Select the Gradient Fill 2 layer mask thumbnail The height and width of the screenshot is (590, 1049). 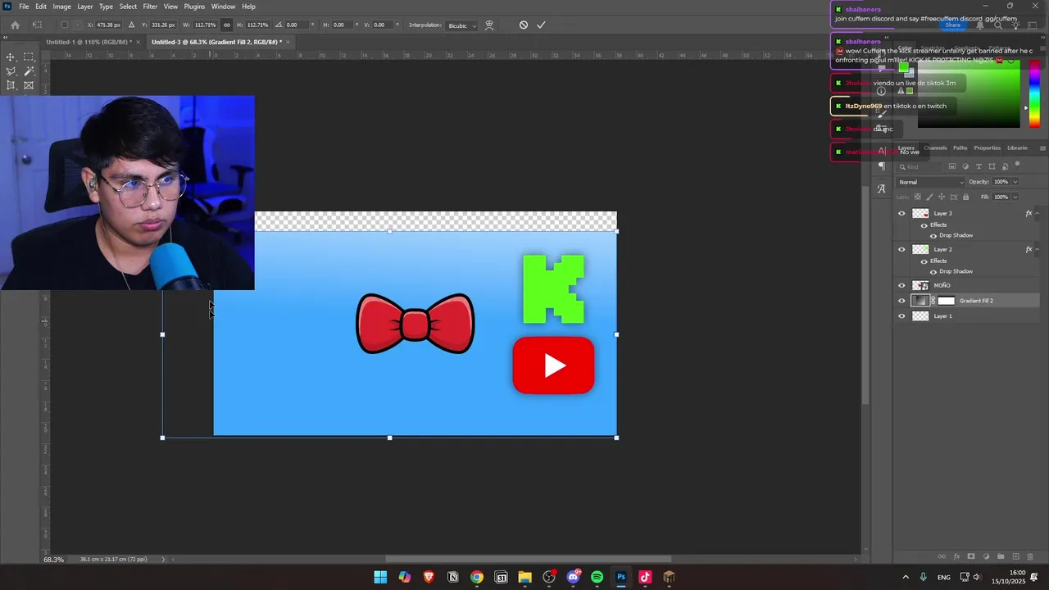[x=947, y=301]
